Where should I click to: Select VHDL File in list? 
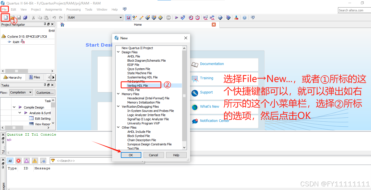pos(133,90)
